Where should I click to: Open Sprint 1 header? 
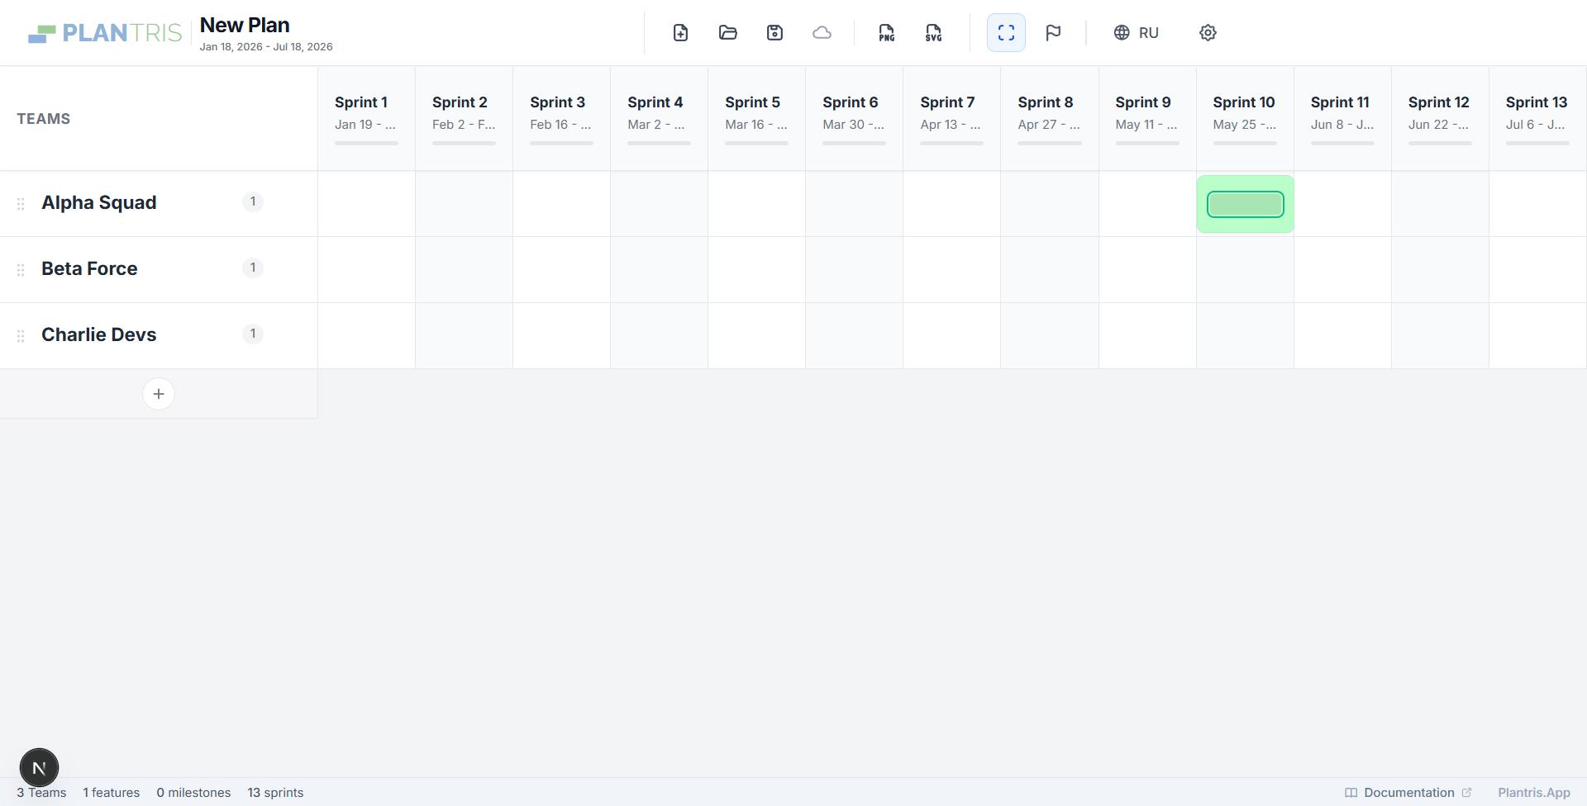pos(366,118)
